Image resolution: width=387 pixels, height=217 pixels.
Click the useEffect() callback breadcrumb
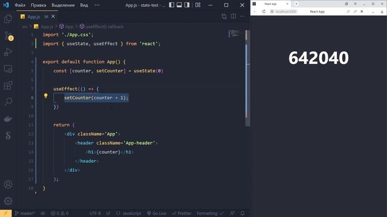coord(102,27)
